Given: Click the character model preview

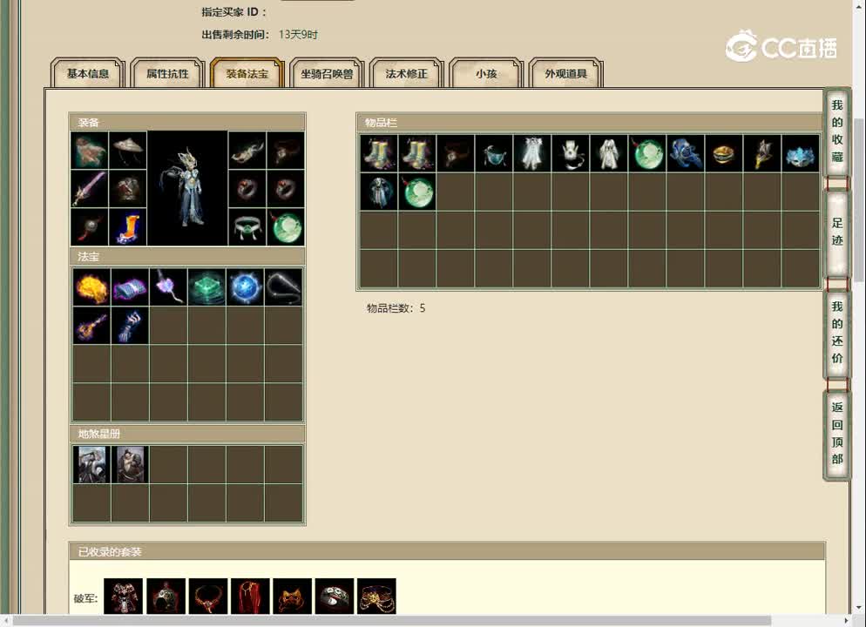Looking at the screenshot, I should (x=187, y=188).
